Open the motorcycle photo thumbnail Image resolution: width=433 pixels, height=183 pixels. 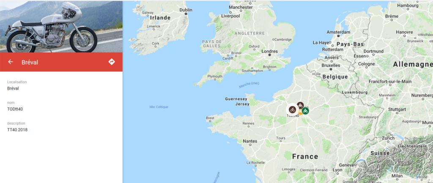tap(61, 27)
